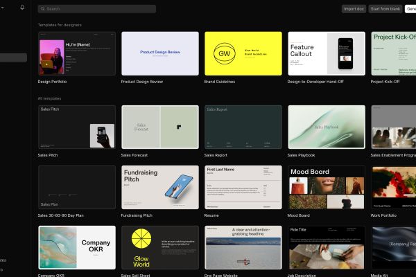
Task: Open the Sales Enablement Program template thumbnail
Action: [x=394, y=127]
